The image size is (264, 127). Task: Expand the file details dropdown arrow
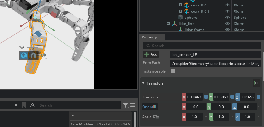73,116
